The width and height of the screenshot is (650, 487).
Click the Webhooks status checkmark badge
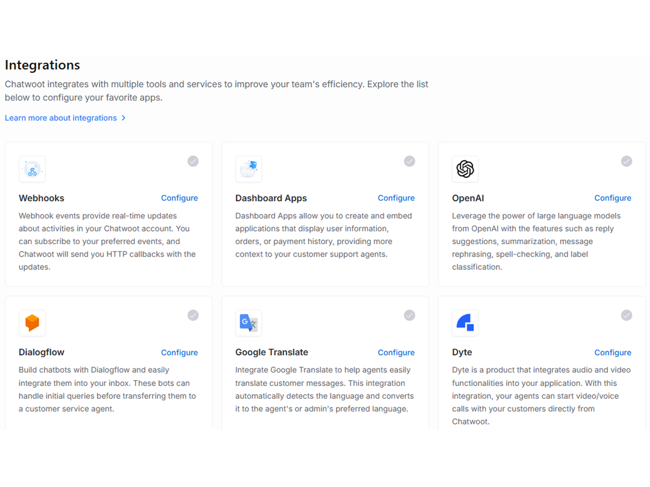[x=193, y=161]
